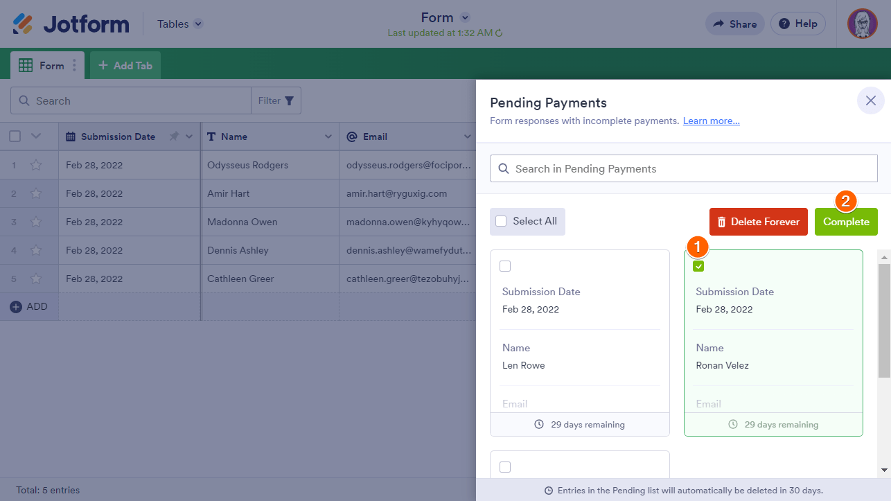891x501 pixels.
Task: Open the Form tab options dots
Action: [x=75, y=66]
